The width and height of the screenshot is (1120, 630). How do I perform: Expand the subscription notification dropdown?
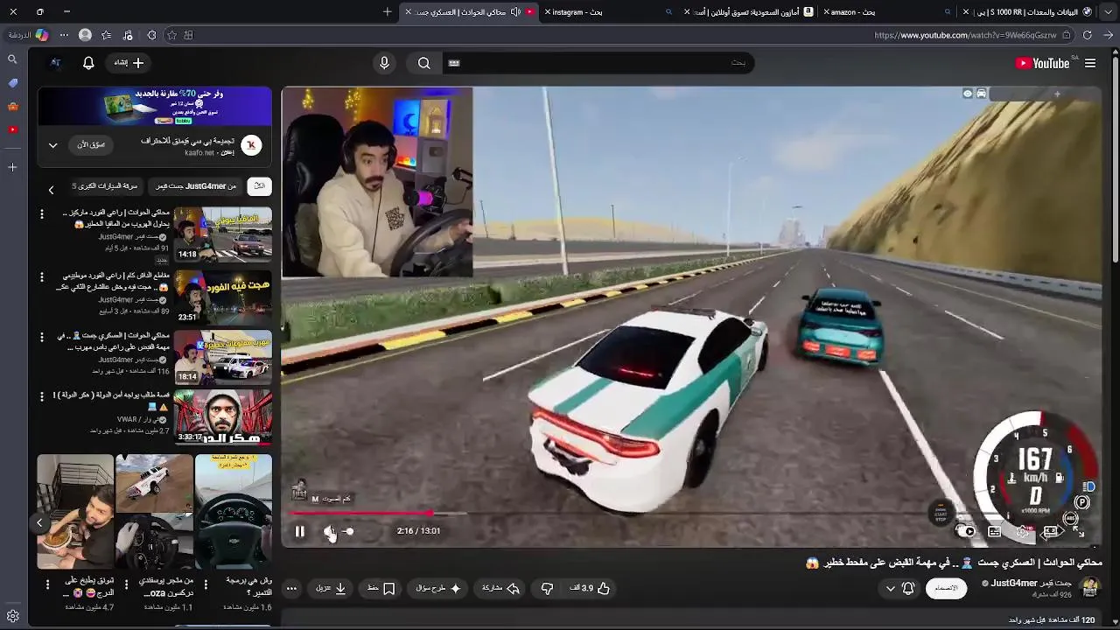click(x=891, y=589)
